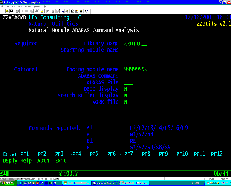The image size is (232, 186).
Task: Click the context help arrow-question icon
Action: 87,11
